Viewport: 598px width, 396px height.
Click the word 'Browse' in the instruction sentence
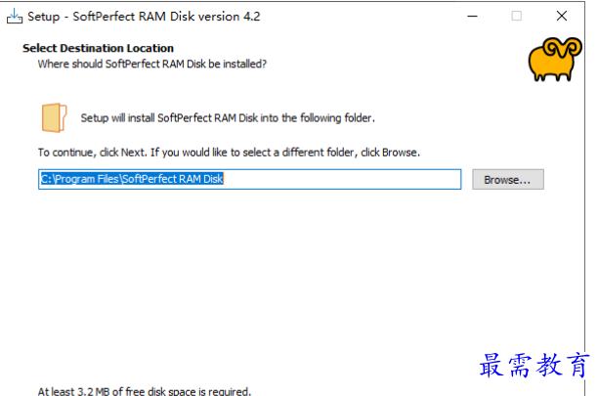[x=400, y=153]
